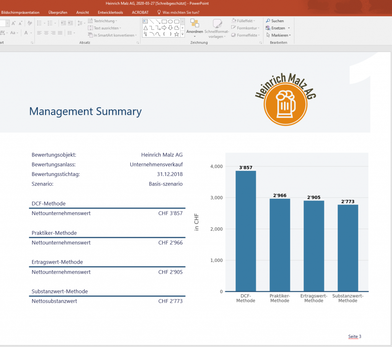Toggle center text alignment
This screenshot has height=347, width=392.
(46, 33)
